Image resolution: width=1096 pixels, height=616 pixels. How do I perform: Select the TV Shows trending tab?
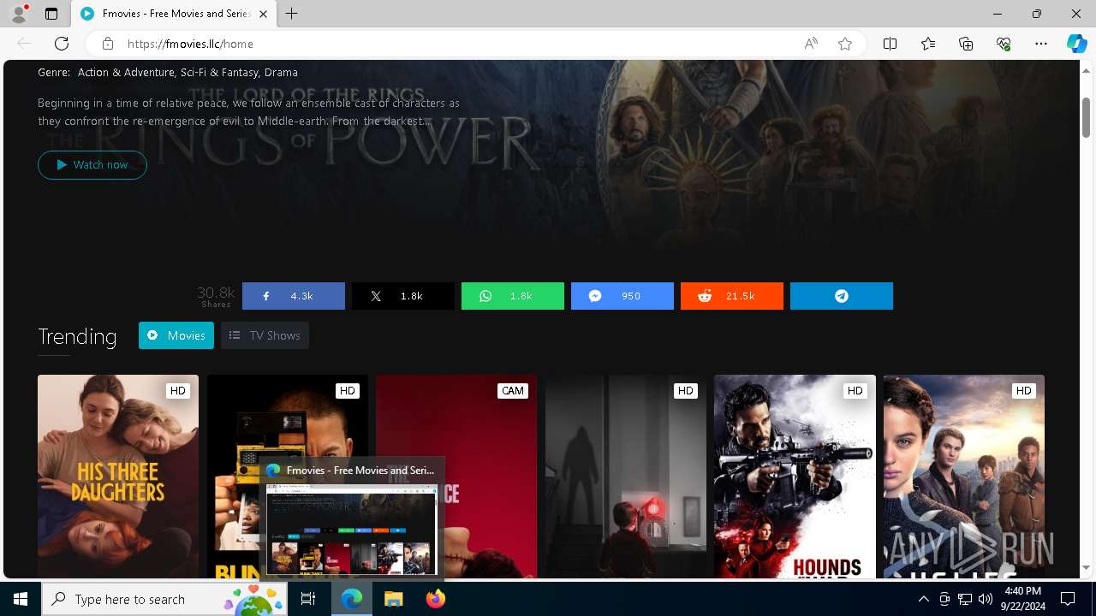point(265,335)
